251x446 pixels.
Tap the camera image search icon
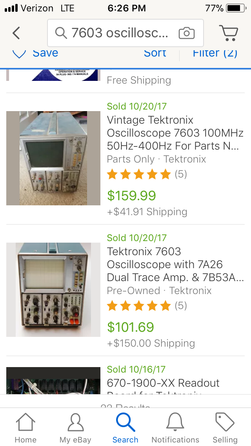(186, 33)
